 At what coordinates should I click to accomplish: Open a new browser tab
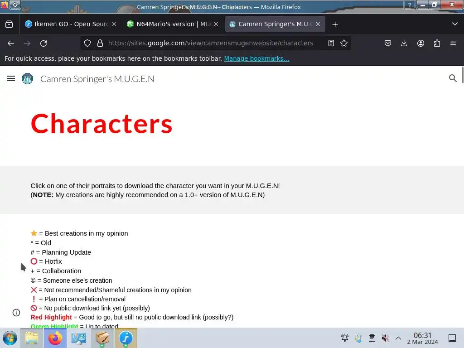(335, 24)
